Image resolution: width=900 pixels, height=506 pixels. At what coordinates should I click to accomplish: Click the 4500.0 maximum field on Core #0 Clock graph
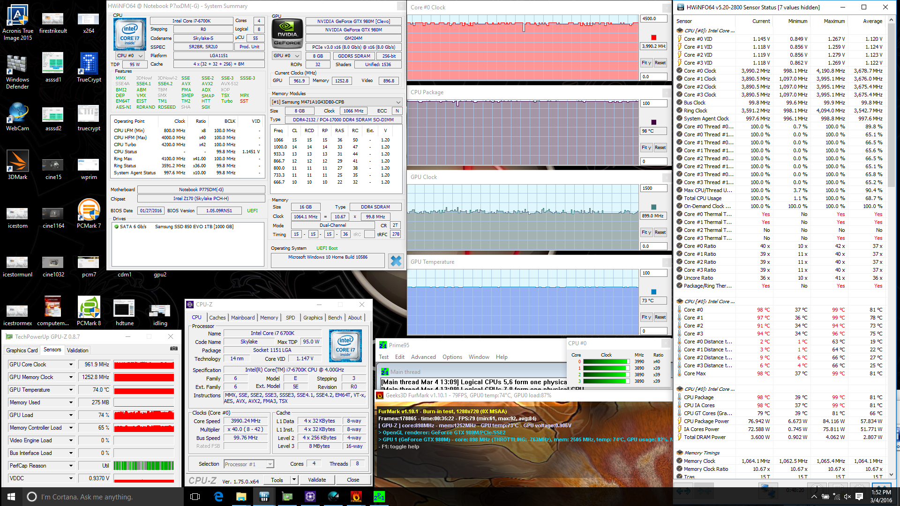[x=653, y=19]
